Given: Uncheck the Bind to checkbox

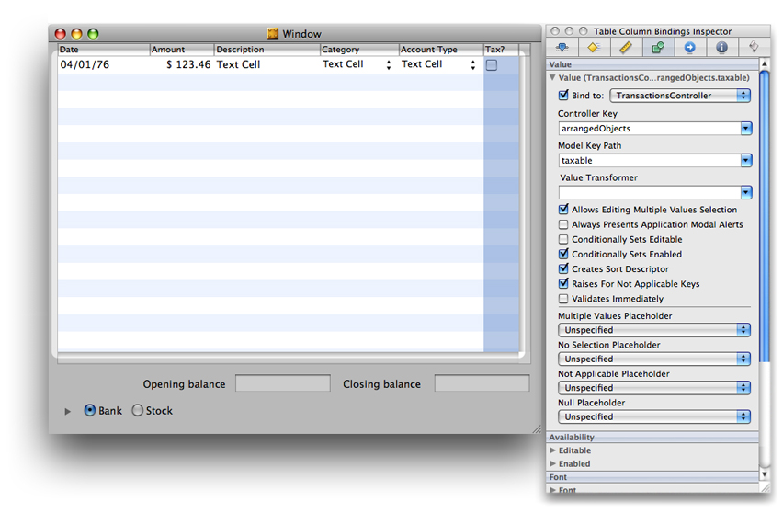Looking at the screenshot, I should pos(563,96).
